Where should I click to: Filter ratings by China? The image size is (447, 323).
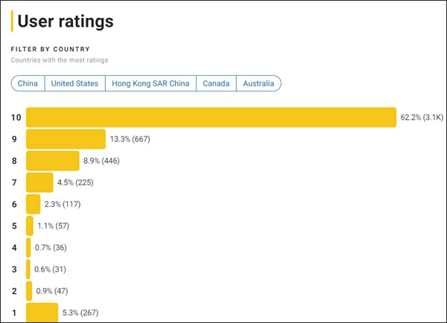28,83
